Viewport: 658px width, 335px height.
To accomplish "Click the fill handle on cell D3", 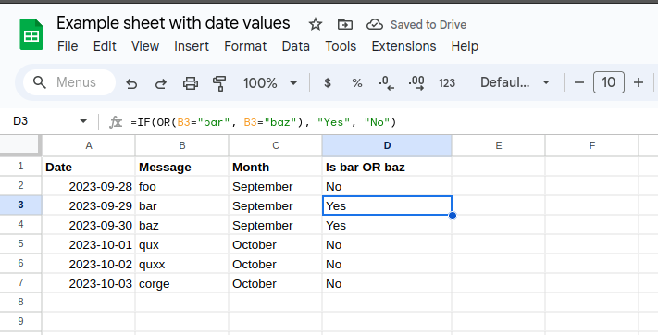I will coord(452,216).
